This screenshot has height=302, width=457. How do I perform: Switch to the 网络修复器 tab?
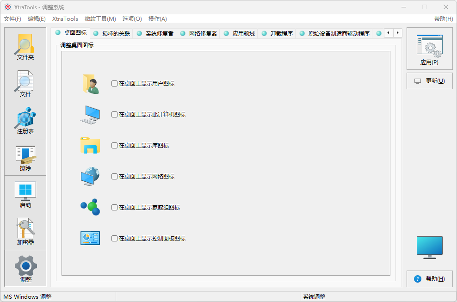click(x=198, y=33)
